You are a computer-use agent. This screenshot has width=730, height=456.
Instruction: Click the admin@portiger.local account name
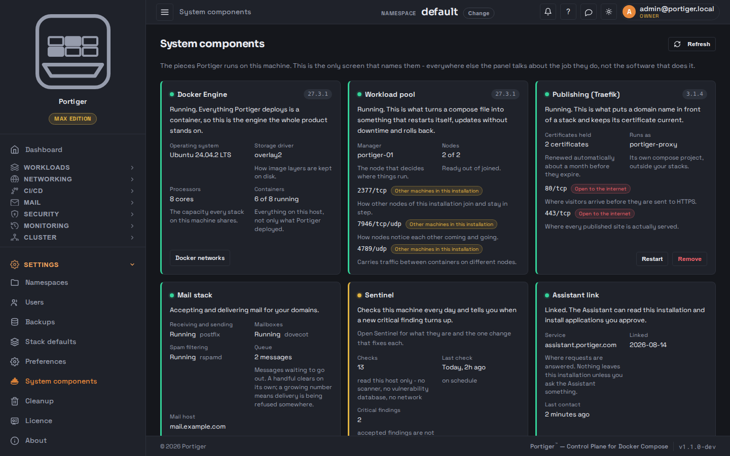point(676,9)
